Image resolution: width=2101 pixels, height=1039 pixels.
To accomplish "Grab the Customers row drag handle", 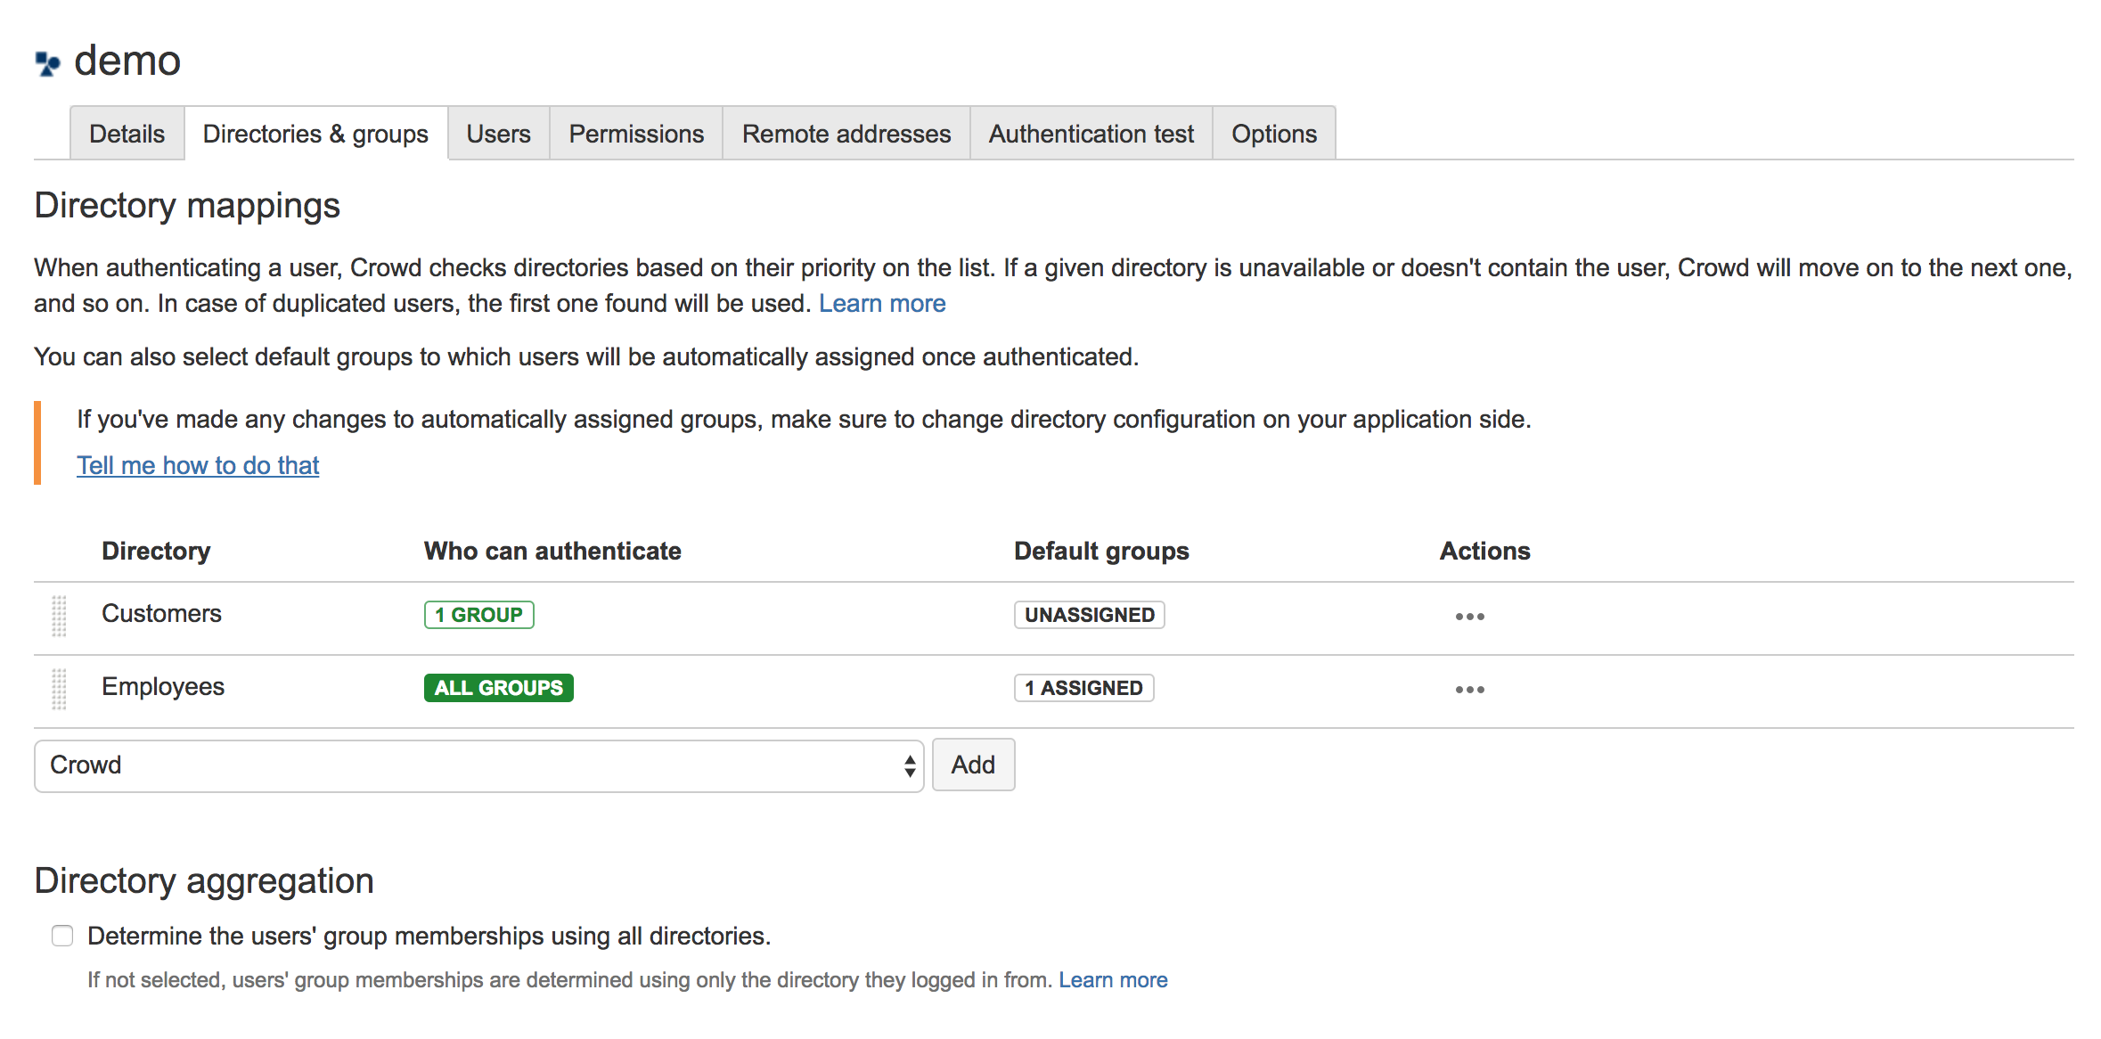I will click(59, 617).
